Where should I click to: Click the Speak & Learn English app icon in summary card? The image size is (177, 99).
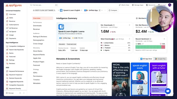coord(61,27)
